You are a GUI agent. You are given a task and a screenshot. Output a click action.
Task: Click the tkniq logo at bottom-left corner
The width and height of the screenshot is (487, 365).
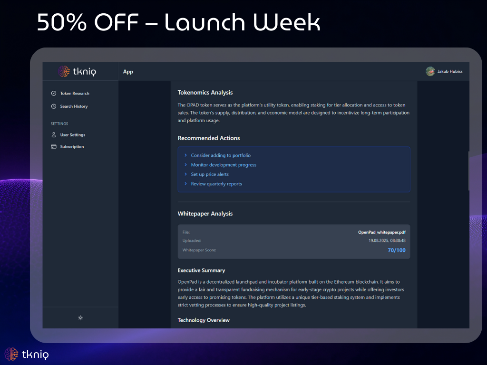click(27, 354)
